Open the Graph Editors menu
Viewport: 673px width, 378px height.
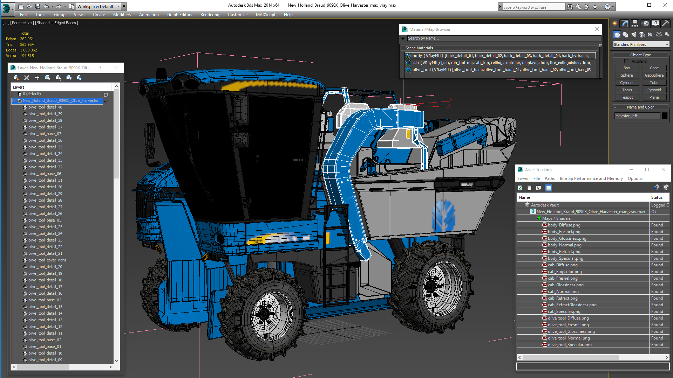pyautogui.click(x=179, y=15)
